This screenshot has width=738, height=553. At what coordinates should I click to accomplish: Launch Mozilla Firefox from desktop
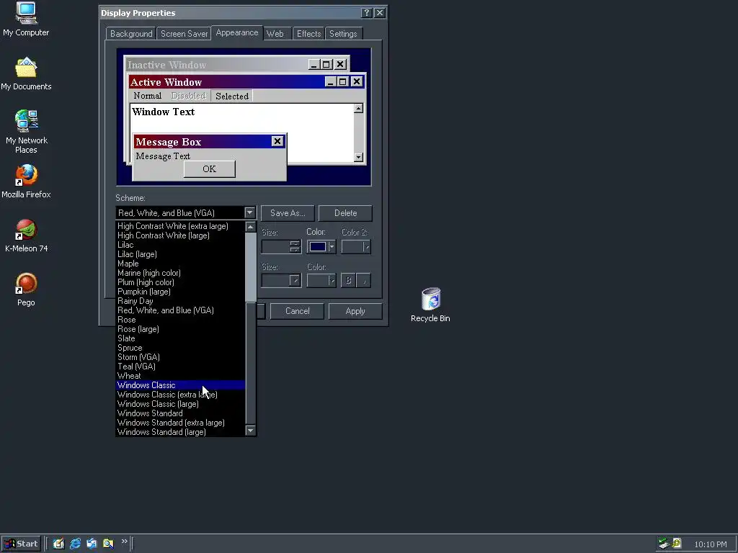[26, 181]
